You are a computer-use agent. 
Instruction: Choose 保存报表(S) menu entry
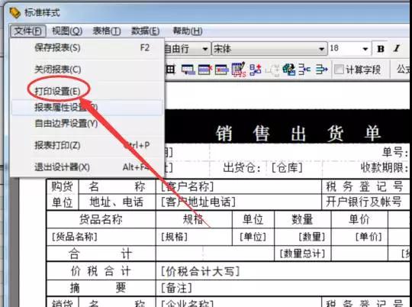[57, 48]
